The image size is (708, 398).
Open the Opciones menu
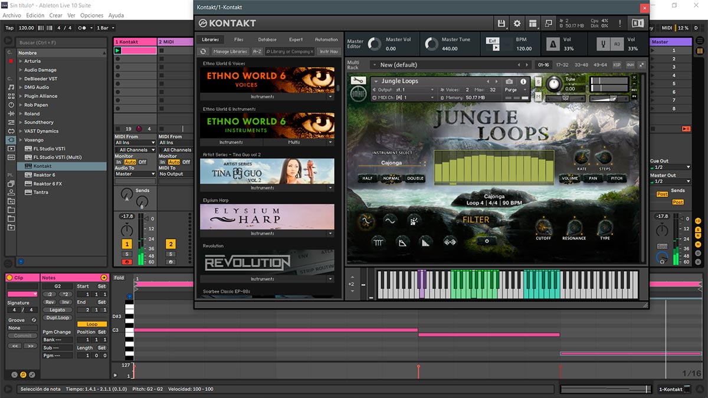point(91,15)
